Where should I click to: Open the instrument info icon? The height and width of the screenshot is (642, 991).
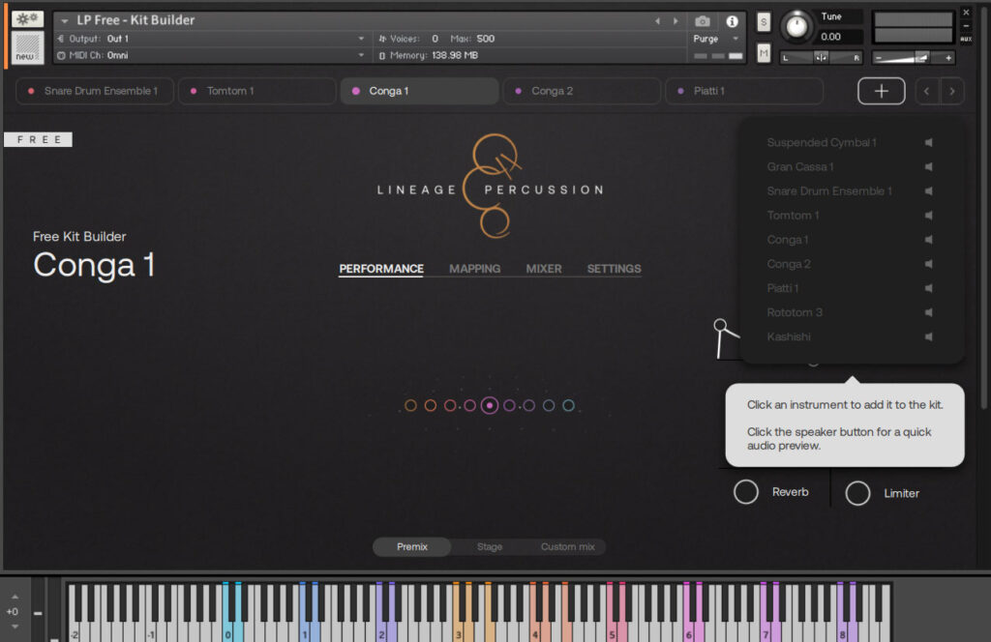click(732, 21)
